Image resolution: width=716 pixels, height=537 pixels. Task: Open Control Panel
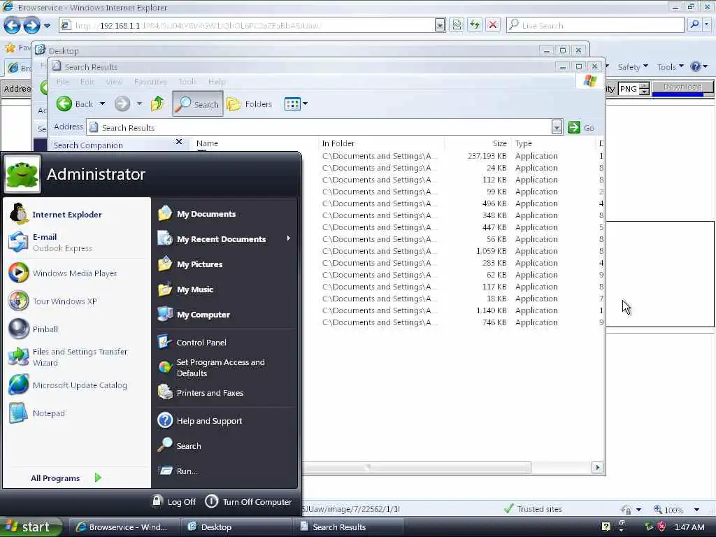pos(192,342)
